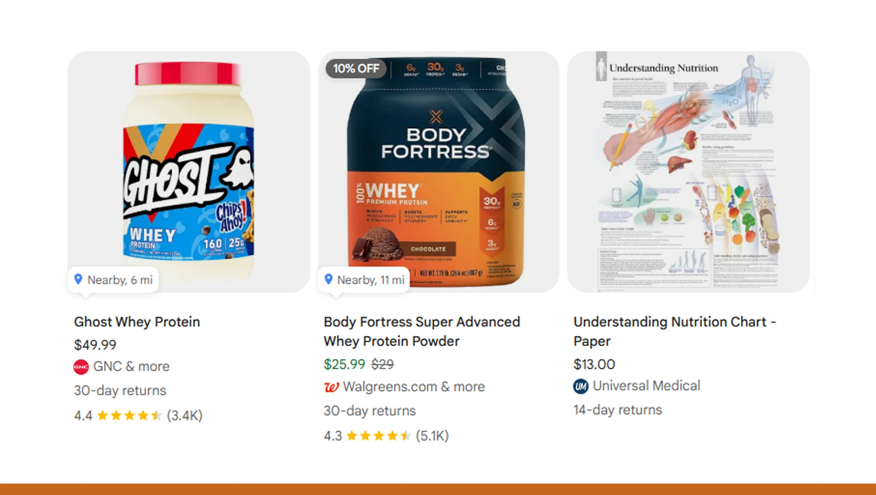
Task: Click the 10% OFF discount badge
Action: click(356, 69)
